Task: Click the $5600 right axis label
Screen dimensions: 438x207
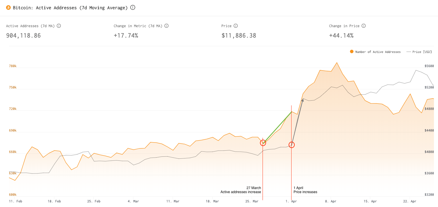Action: pyautogui.click(x=429, y=66)
